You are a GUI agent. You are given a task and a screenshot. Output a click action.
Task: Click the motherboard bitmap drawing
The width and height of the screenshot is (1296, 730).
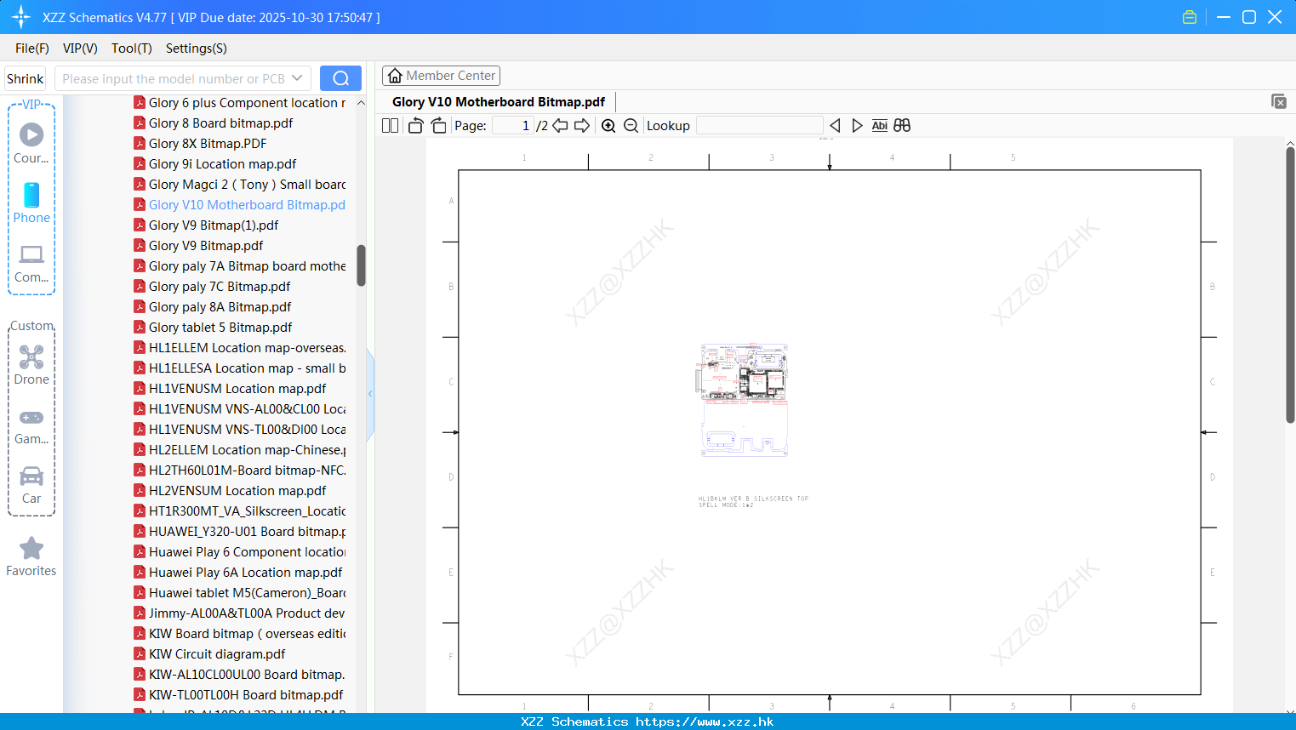745,400
